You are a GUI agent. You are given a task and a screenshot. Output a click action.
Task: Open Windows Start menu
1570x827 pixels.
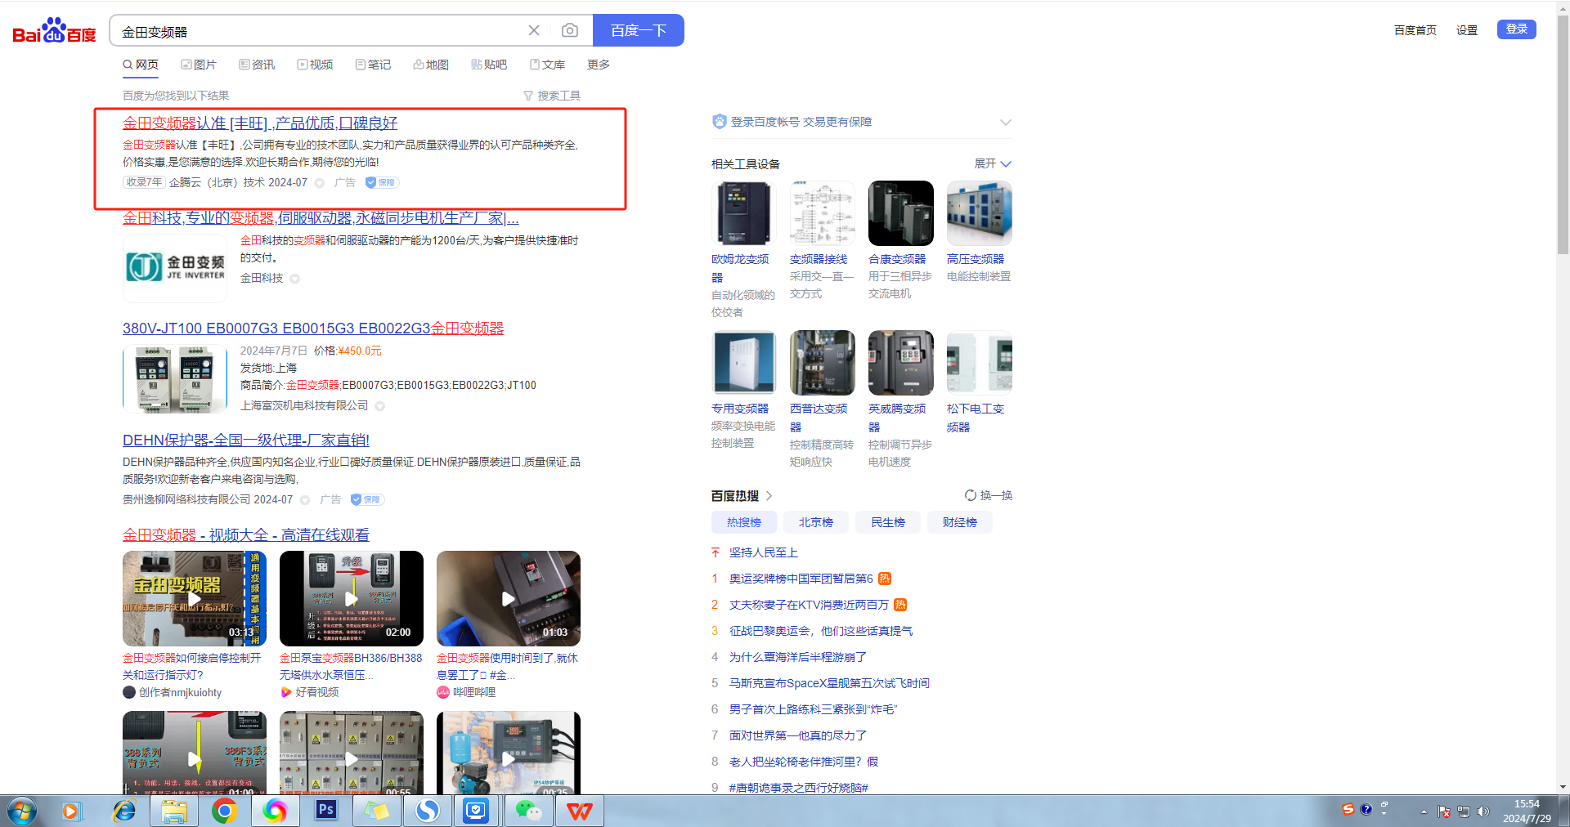[22, 811]
